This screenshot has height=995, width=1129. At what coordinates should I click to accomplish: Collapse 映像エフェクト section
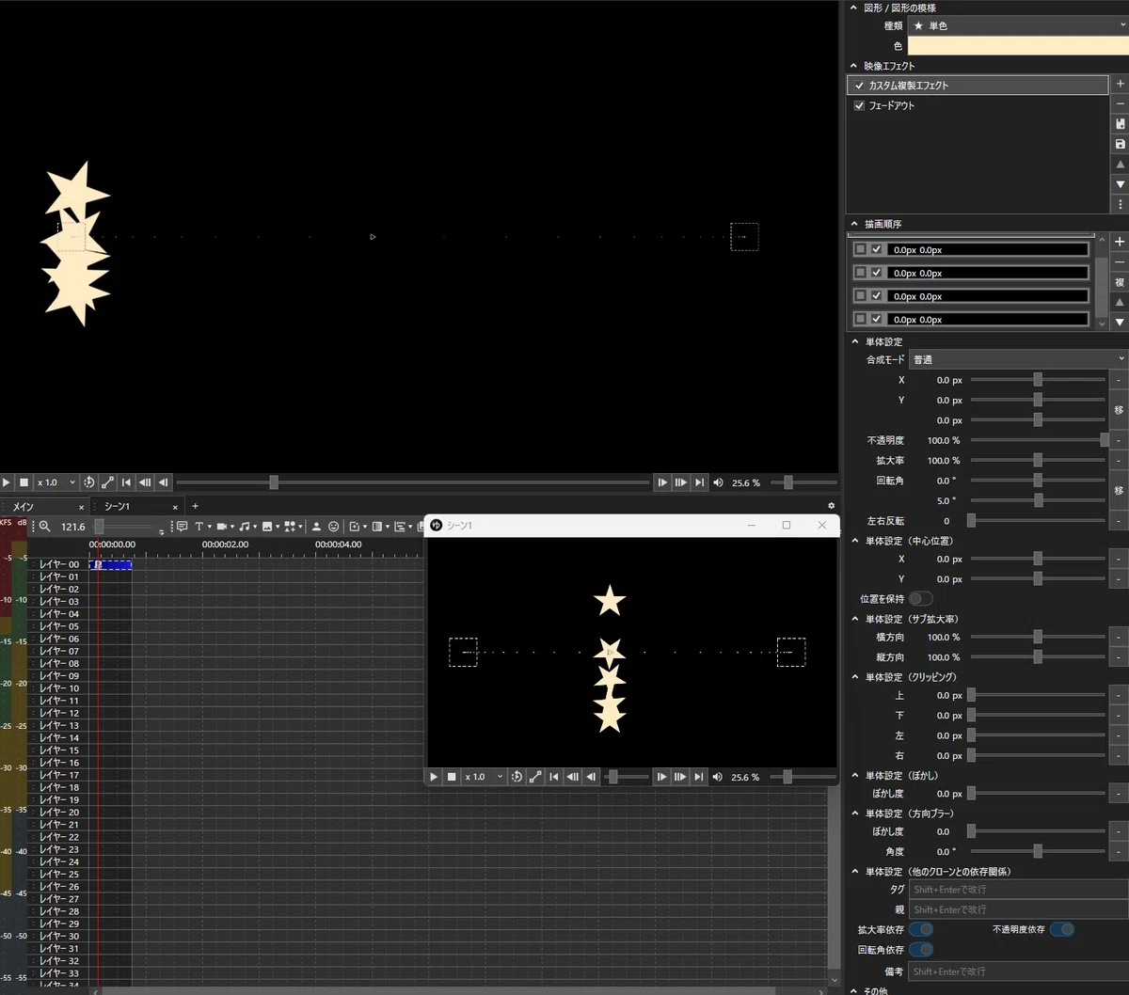click(x=855, y=67)
